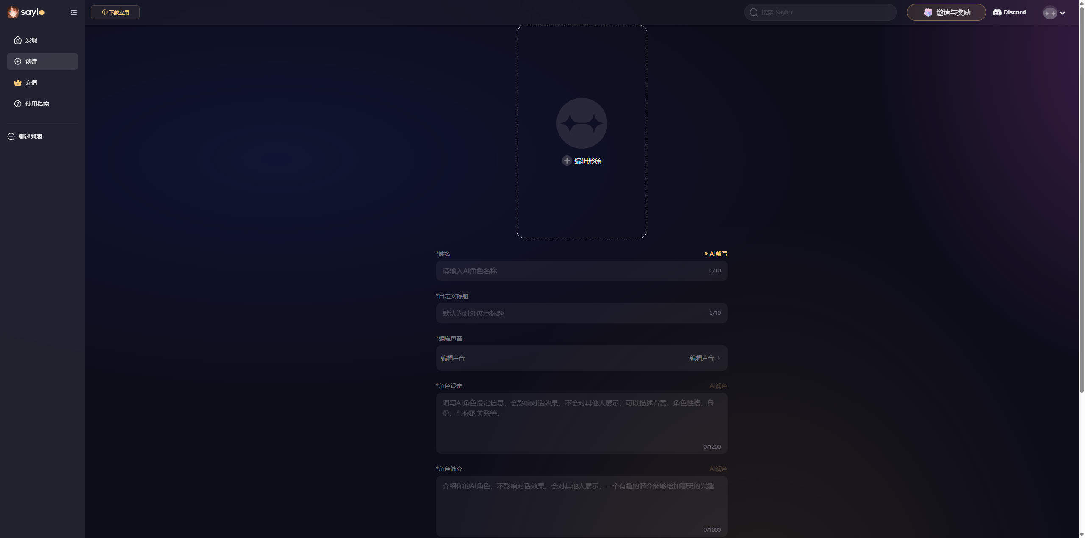This screenshot has height=538, width=1085.
Task: Click the user avatar in top bar
Action: point(1050,13)
